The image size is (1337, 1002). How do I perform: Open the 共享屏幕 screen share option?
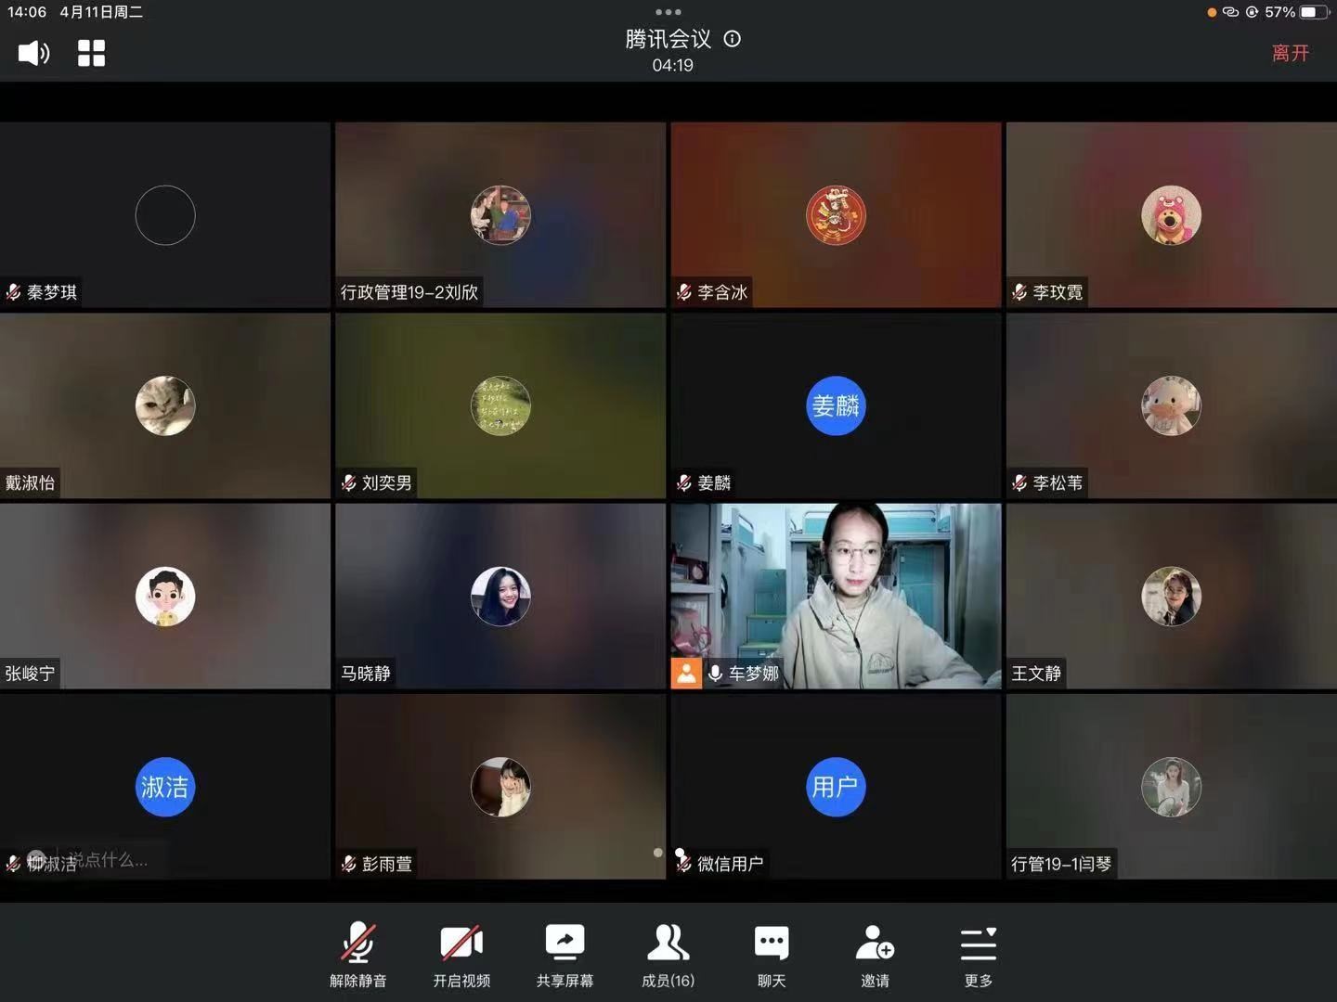click(565, 955)
